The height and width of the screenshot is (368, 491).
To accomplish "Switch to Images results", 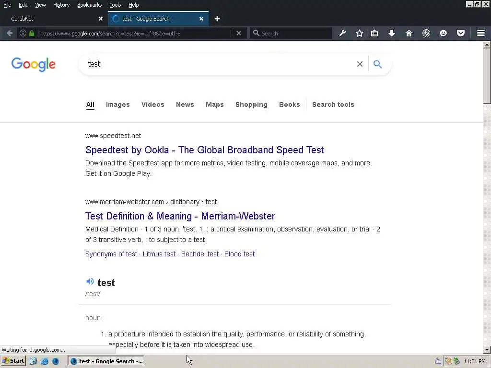I will point(118,104).
